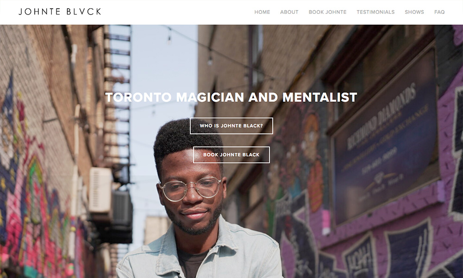
Task: Click the man's round eyeglasses
Action: tap(190, 189)
